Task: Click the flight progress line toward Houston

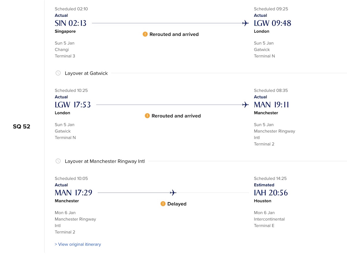Action: click(x=173, y=193)
